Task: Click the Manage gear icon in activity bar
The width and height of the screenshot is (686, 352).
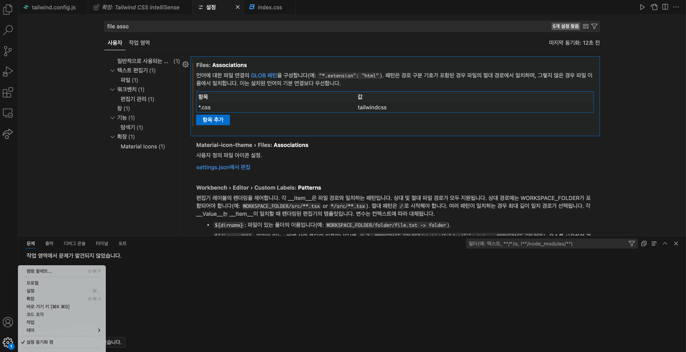Action: click(8, 343)
